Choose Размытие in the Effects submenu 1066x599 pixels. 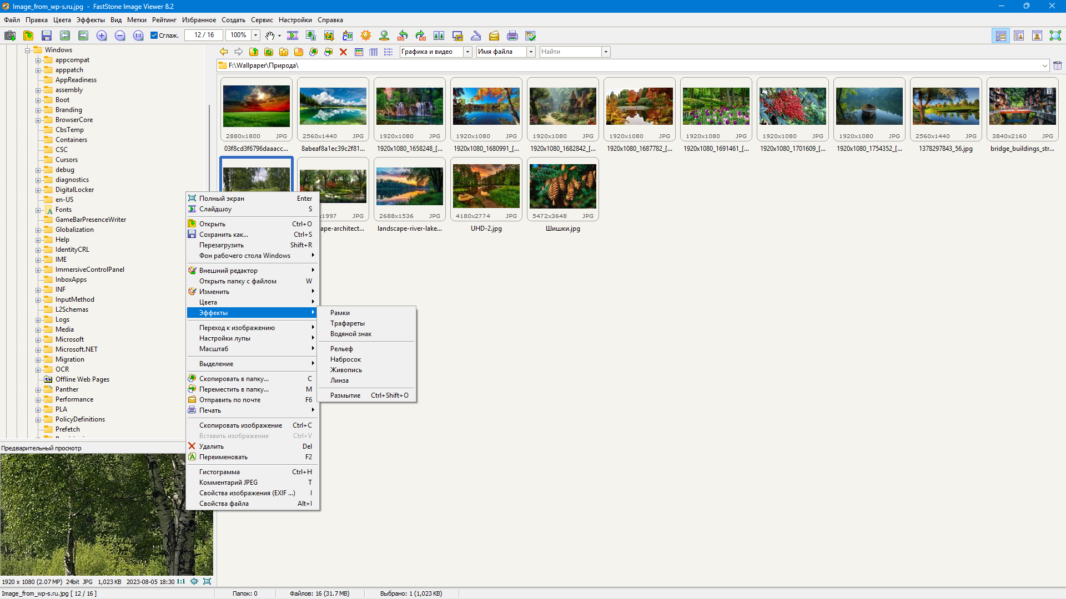[345, 395]
